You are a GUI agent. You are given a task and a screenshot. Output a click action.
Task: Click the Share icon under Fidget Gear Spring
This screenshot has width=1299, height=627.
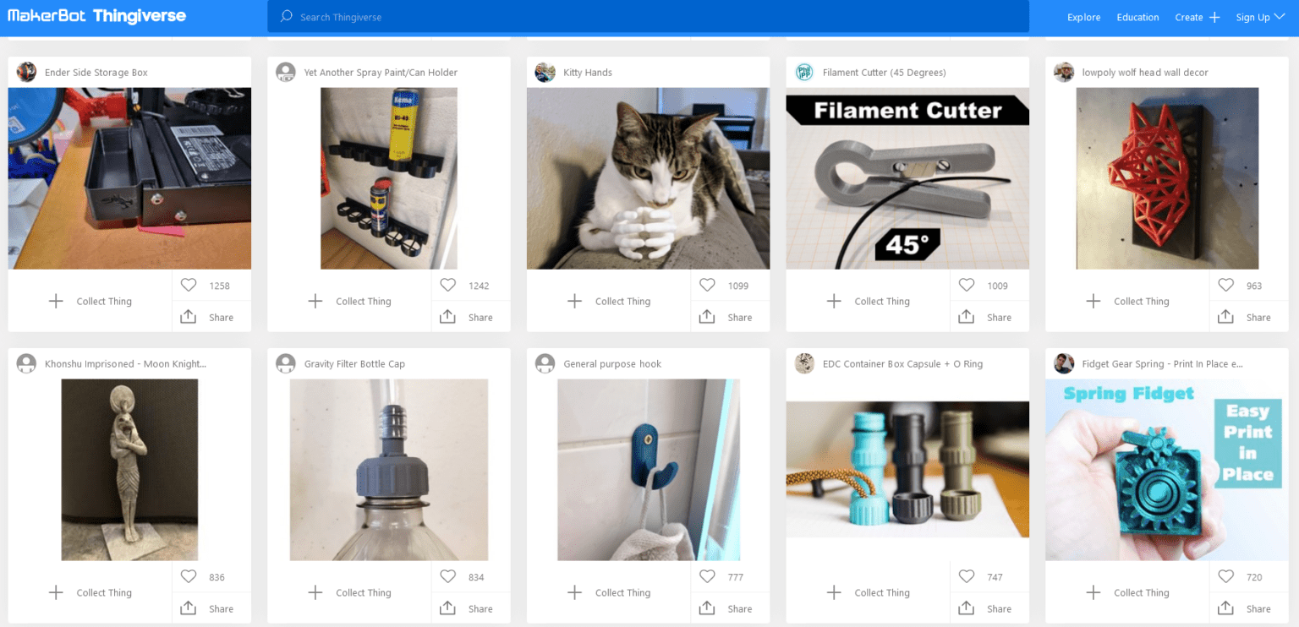click(1225, 608)
